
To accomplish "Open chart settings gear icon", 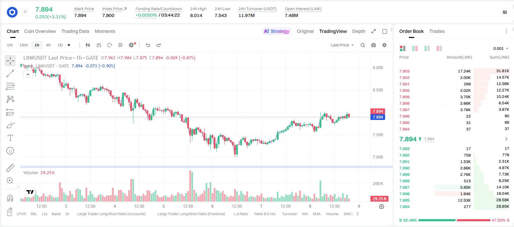I will [384, 45].
